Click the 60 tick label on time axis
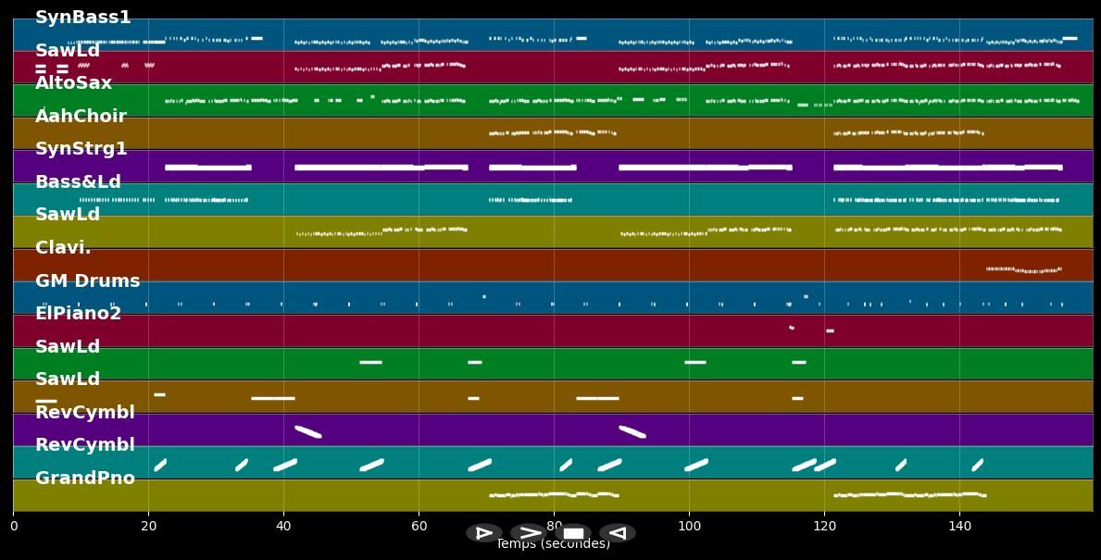The height and width of the screenshot is (560, 1101). [419, 527]
